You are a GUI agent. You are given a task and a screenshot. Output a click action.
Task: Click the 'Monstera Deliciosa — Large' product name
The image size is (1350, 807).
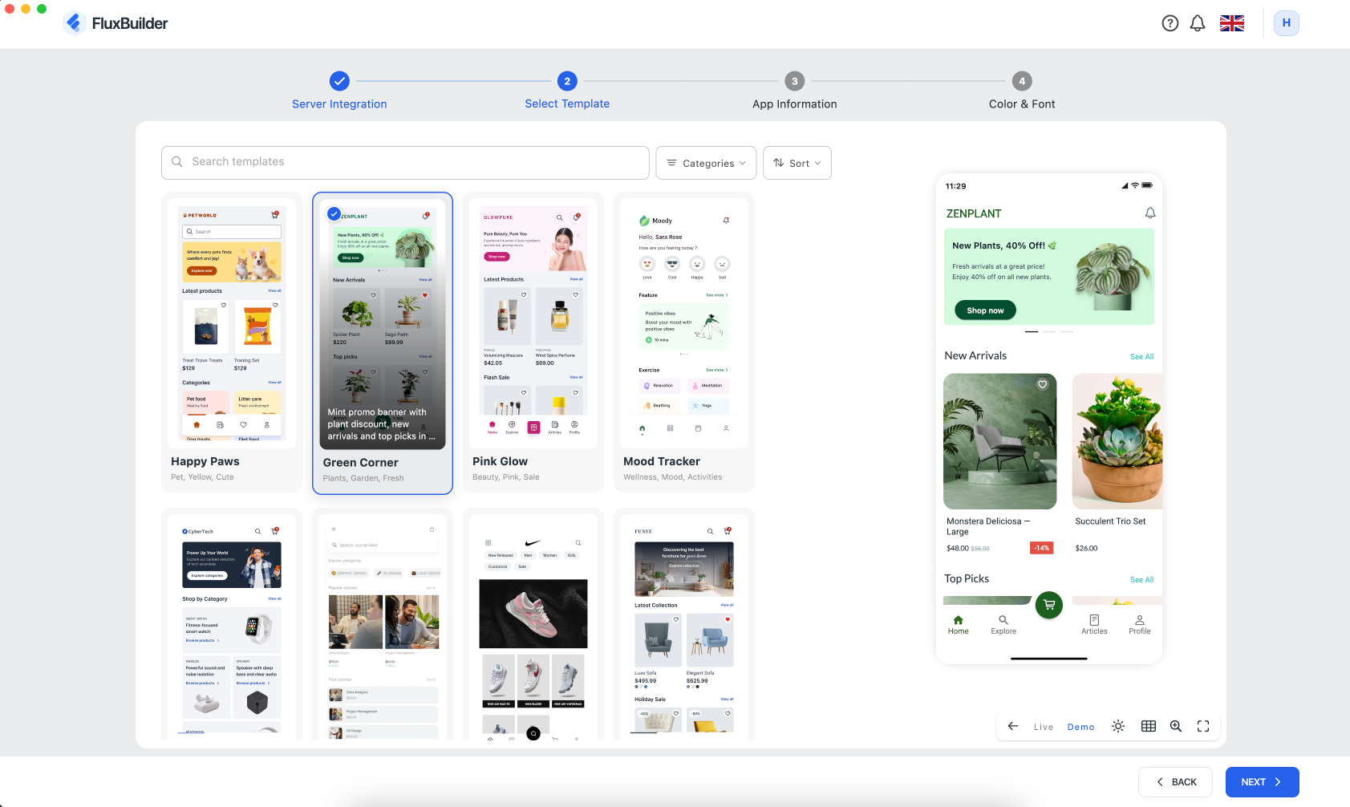(x=988, y=526)
